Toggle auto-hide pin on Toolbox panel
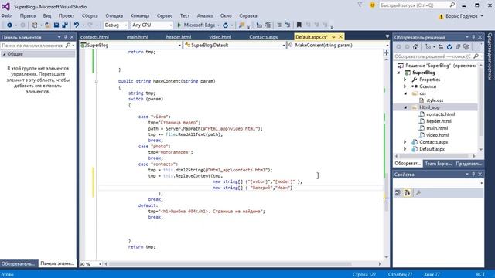The image size is (495, 278). point(66,37)
